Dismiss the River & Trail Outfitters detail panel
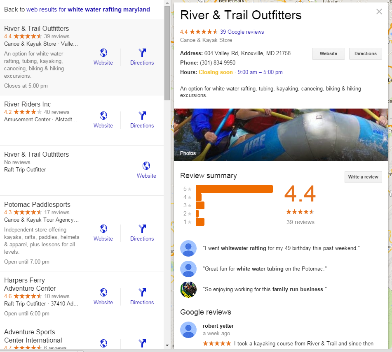 pyautogui.click(x=379, y=12)
